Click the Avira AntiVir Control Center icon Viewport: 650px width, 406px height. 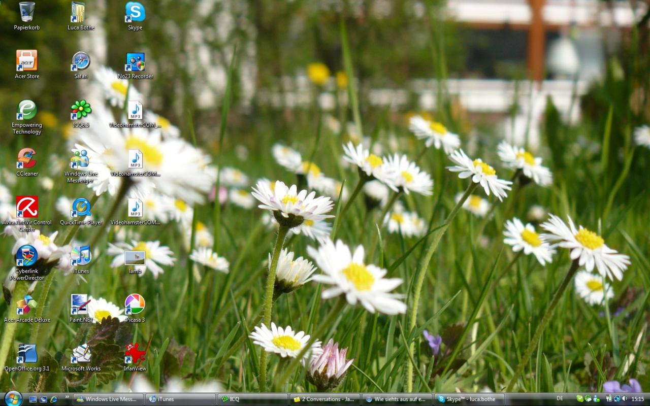26,207
